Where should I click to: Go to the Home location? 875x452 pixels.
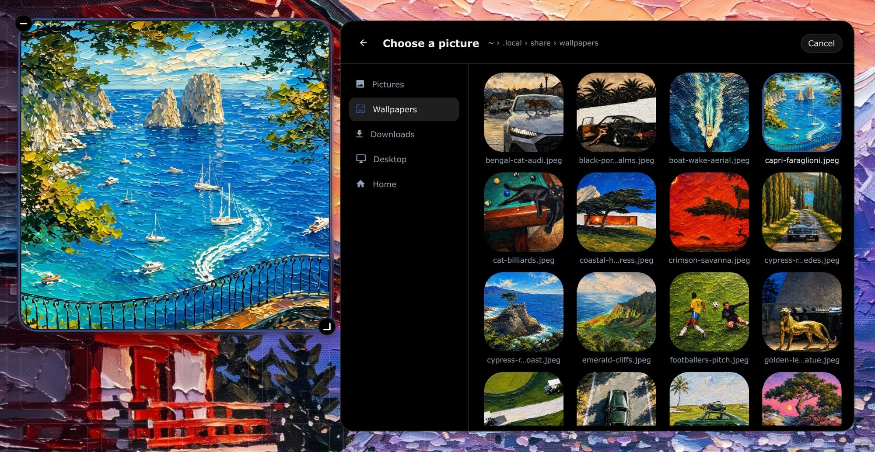coord(404,184)
